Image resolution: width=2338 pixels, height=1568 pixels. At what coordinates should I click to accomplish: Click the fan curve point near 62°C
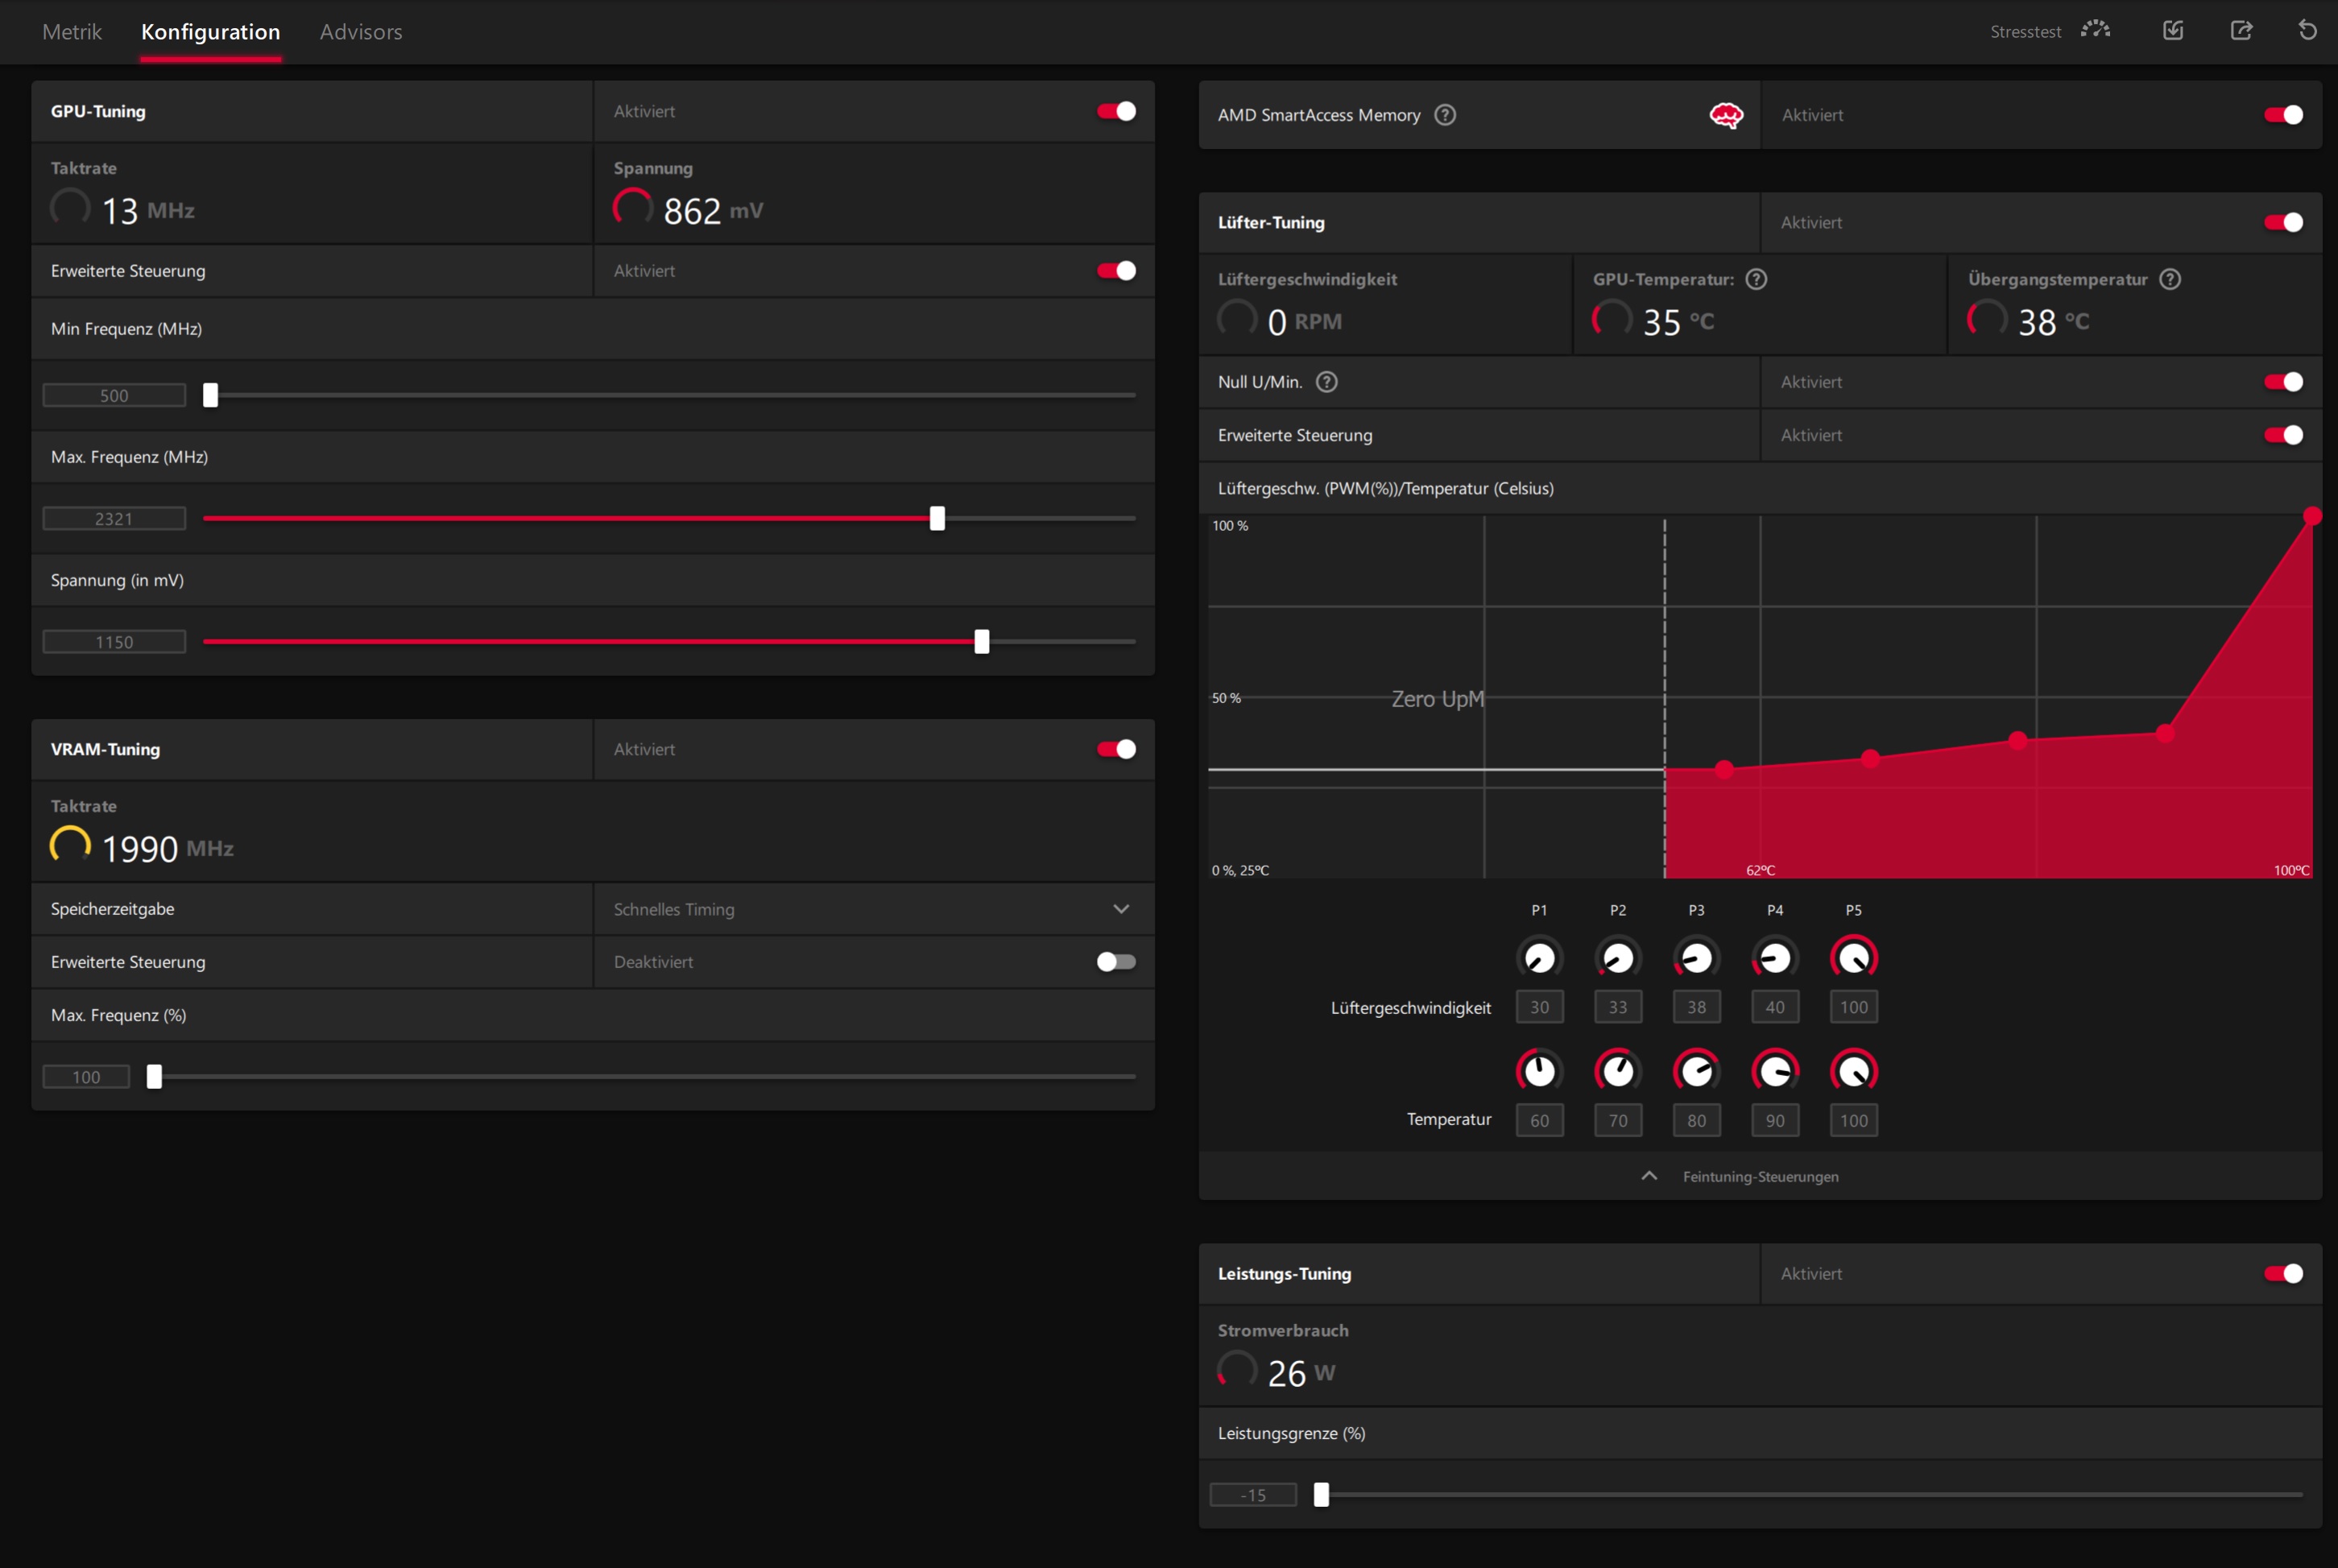coord(1724,769)
